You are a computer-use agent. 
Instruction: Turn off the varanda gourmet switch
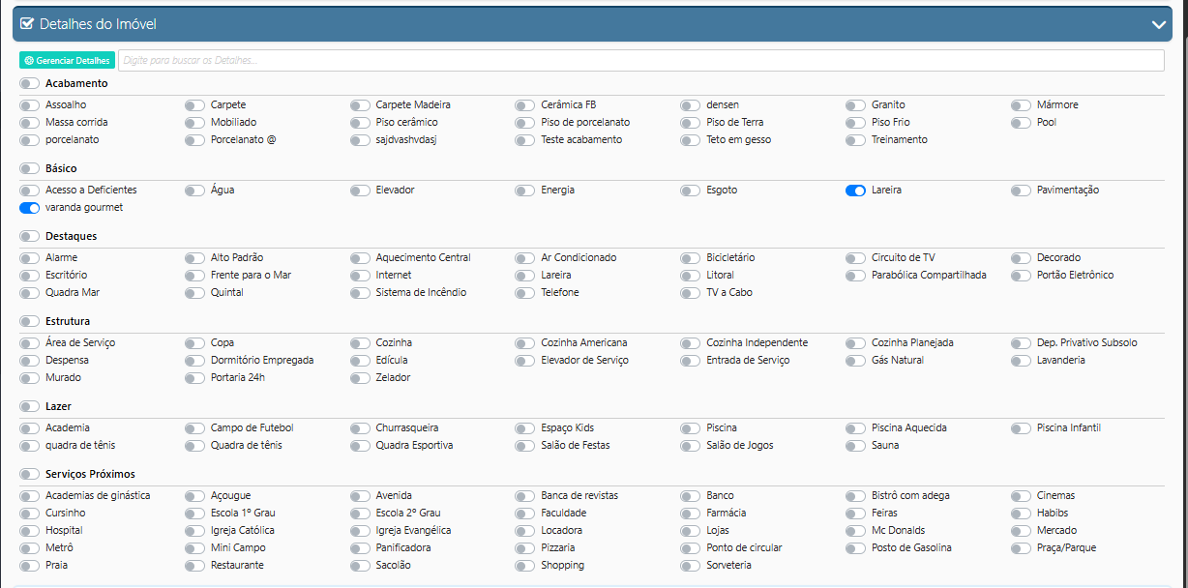[x=29, y=208]
